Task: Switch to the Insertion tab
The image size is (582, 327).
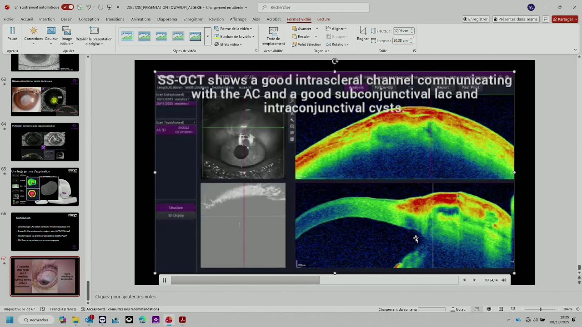Action: click(x=47, y=19)
